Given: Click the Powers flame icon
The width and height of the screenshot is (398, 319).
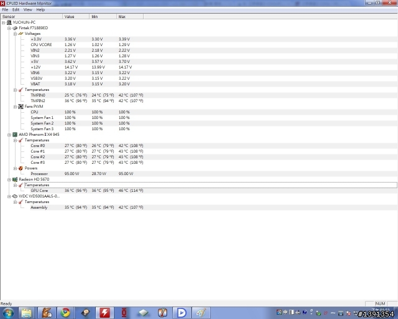Looking at the screenshot, I should (21, 168).
